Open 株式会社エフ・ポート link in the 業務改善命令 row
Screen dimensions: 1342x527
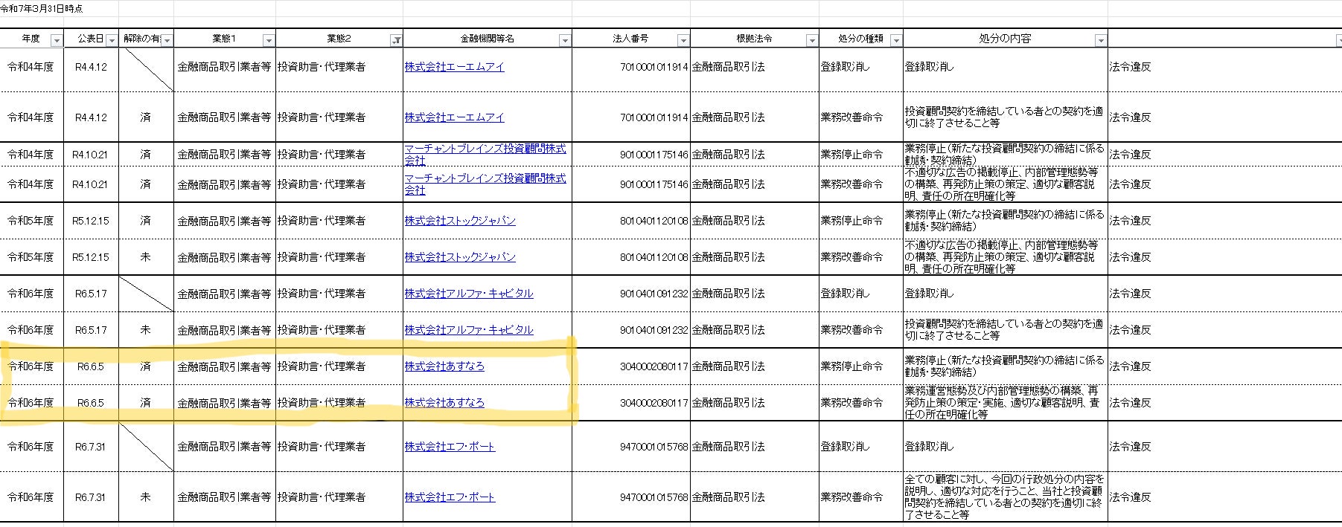click(x=450, y=497)
